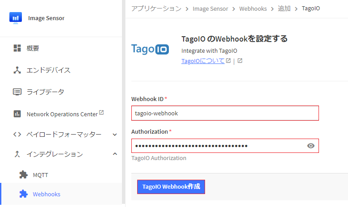This screenshot has height=207, width=348.
Task: Go to アプリケーション breadcrumb
Action: pyautogui.click(x=156, y=8)
